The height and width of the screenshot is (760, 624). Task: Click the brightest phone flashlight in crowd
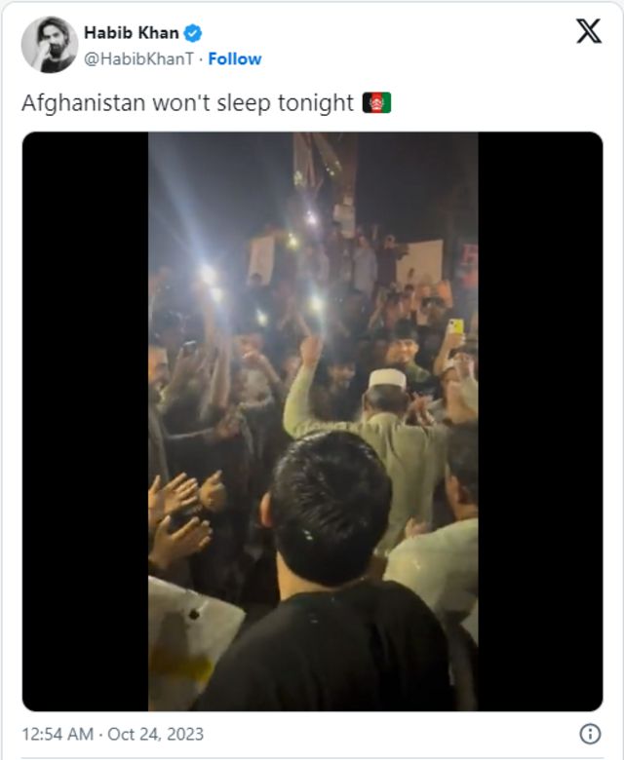point(209,274)
